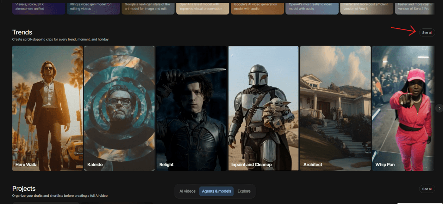Select OpenAI's improved visual preservation model card

203,8
